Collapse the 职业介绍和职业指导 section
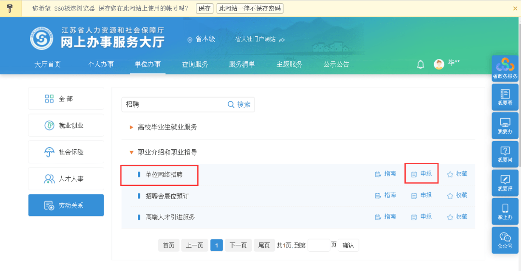This screenshot has height=271, width=521. tap(167, 152)
